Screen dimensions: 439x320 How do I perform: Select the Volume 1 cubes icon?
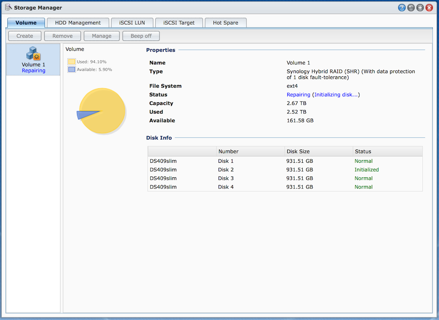(33, 53)
